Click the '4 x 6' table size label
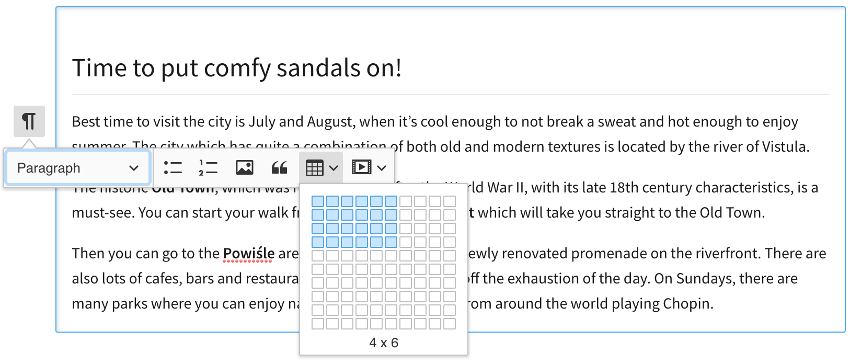 coord(384,343)
